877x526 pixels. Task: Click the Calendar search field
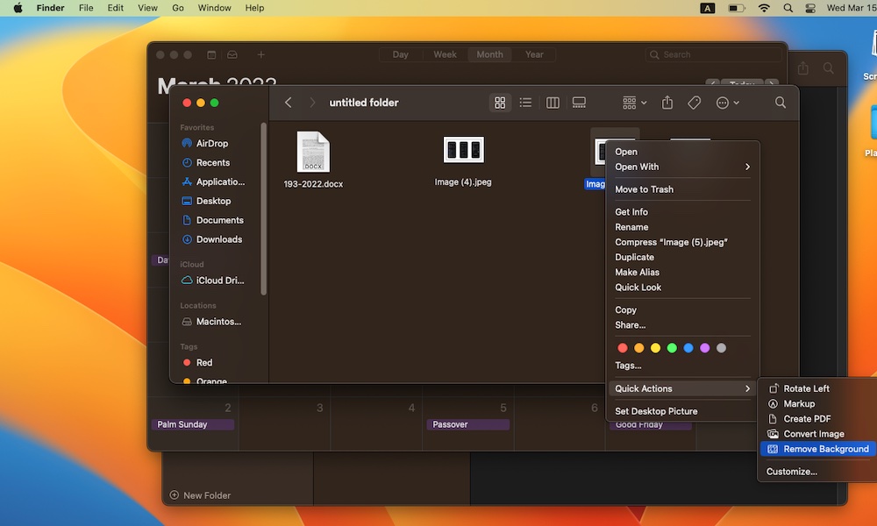point(713,54)
